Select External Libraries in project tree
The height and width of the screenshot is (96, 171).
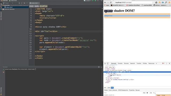click(x=8, y=9)
